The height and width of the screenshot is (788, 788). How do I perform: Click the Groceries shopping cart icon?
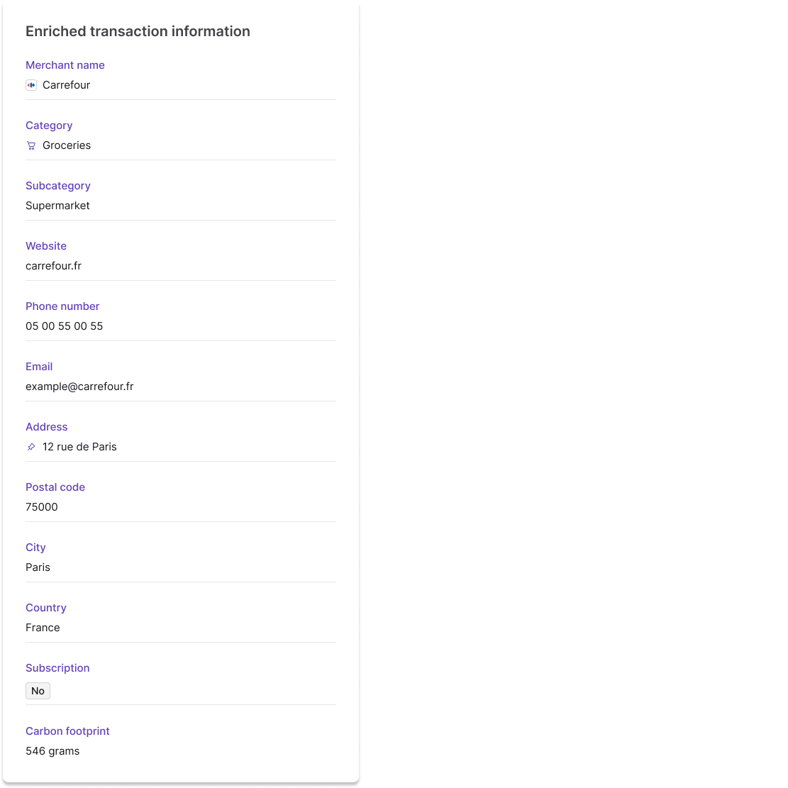point(31,145)
